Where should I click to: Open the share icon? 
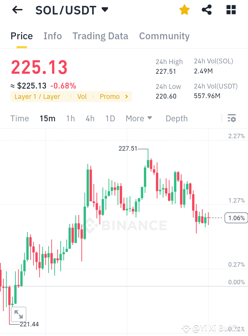207,10
